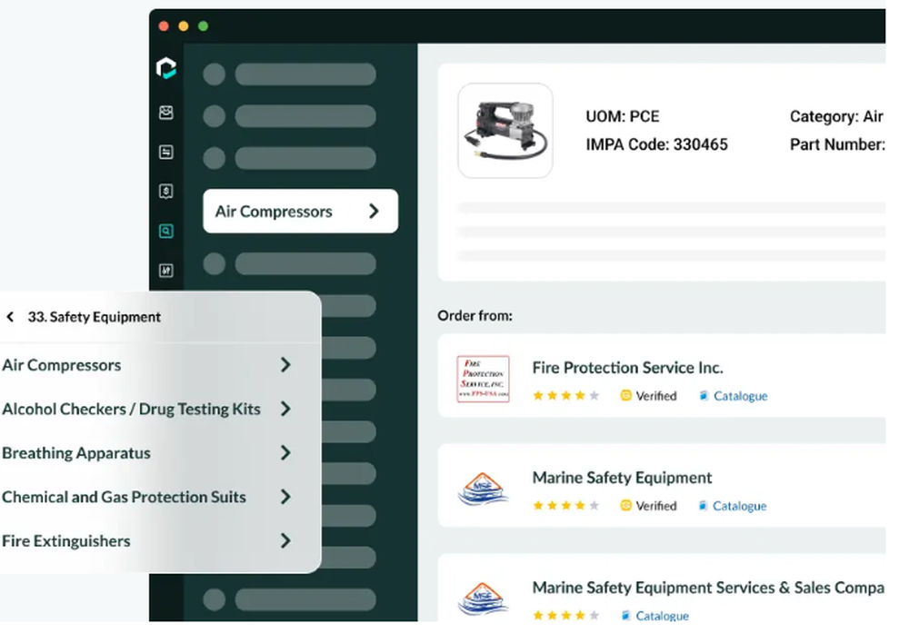This screenshot has height=633, width=909.
Task: Select the UOM: PCE text
Action: 622,116
